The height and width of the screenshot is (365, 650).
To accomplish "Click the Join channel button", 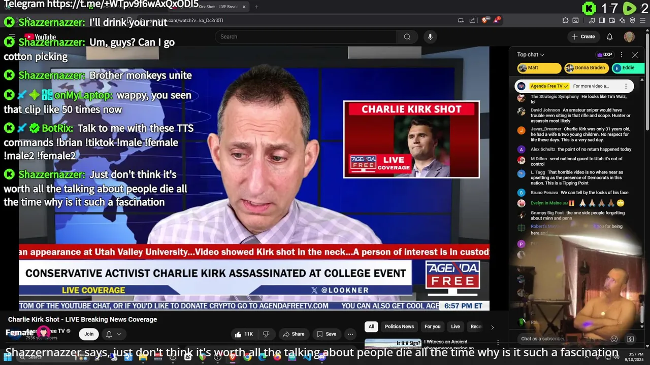I will pos(89,334).
